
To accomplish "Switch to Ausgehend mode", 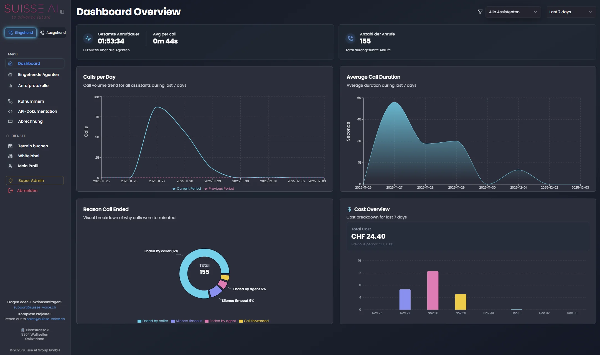I will point(52,32).
